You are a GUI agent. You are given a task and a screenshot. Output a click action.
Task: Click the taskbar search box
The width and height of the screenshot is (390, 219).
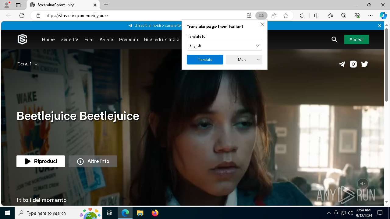(x=59, y=213)
